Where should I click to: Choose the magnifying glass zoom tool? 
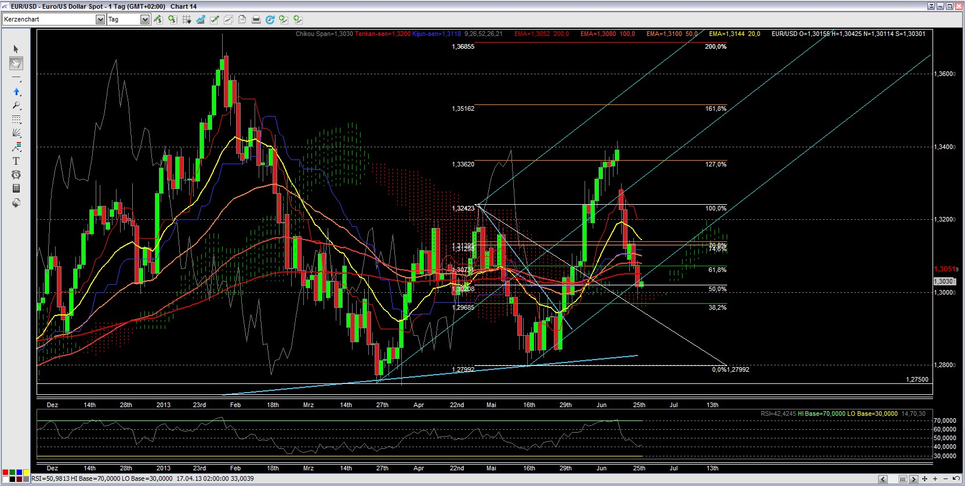(16, 106)
